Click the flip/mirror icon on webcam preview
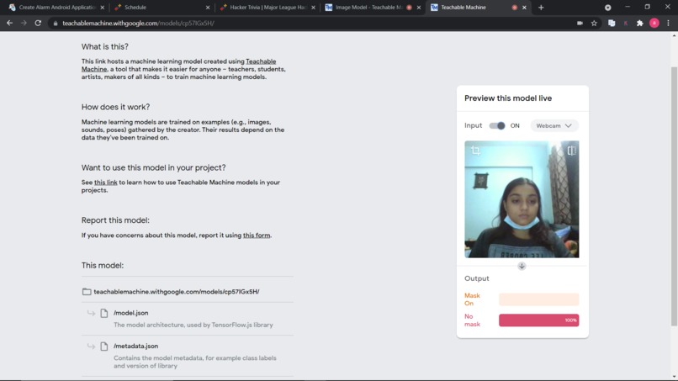 pyautogui.click(x=571, y=151)
